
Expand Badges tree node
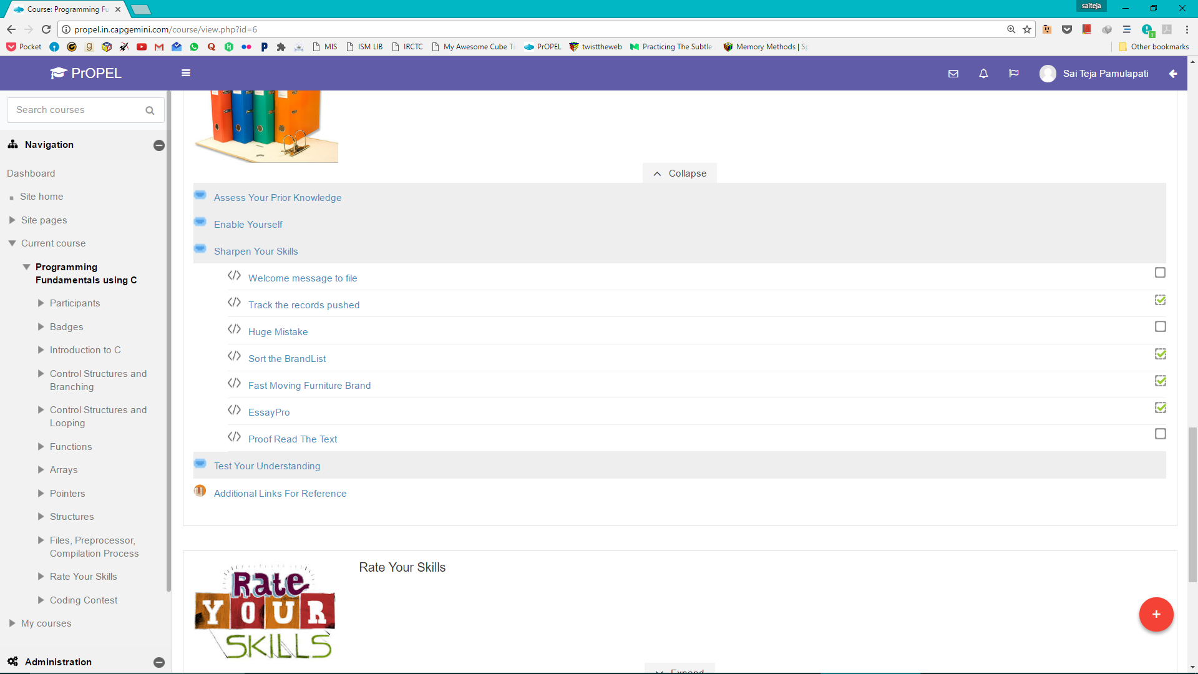[x=41, y=327]
